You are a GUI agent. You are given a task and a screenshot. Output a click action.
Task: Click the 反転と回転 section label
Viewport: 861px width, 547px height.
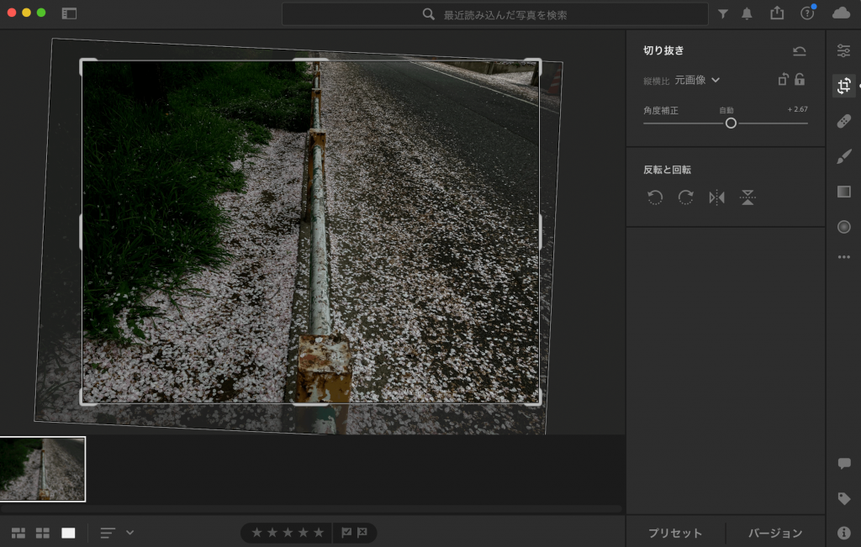pyautogui.click(x=667, y=170)
